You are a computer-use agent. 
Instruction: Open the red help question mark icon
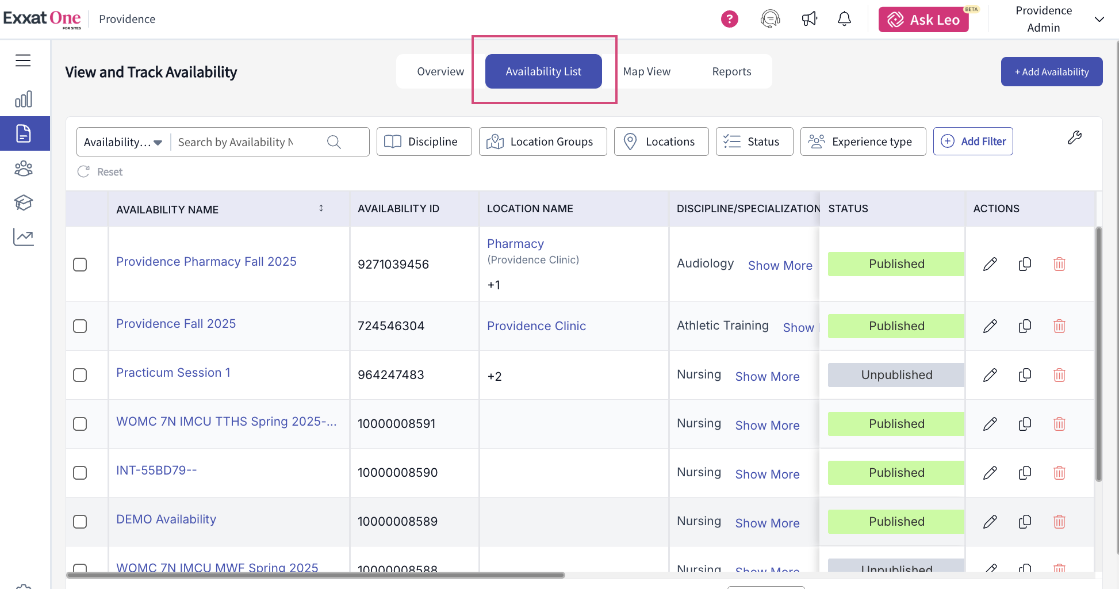pyautogui.click(x=729, y=20)
